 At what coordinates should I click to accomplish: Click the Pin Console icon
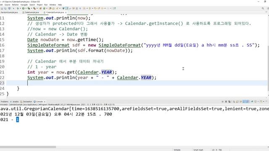click(x=252, y=102)
